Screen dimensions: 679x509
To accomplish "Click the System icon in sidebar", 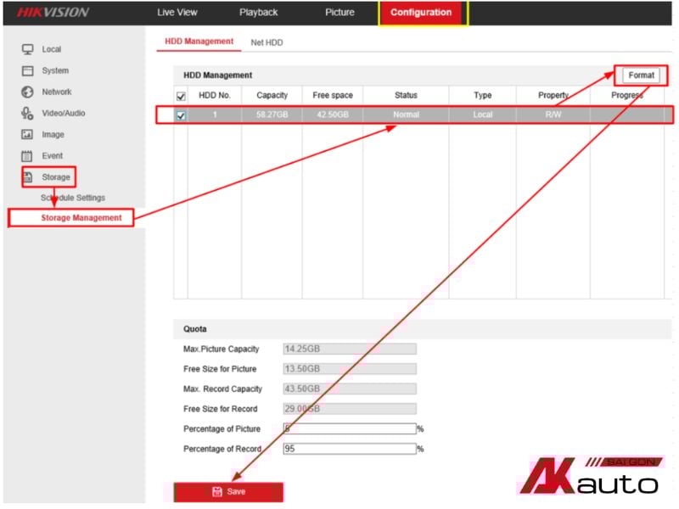I will click(x=27, y=71).
